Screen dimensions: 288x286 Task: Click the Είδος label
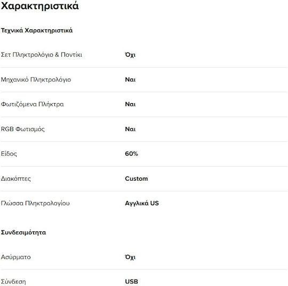click(9, 153)
